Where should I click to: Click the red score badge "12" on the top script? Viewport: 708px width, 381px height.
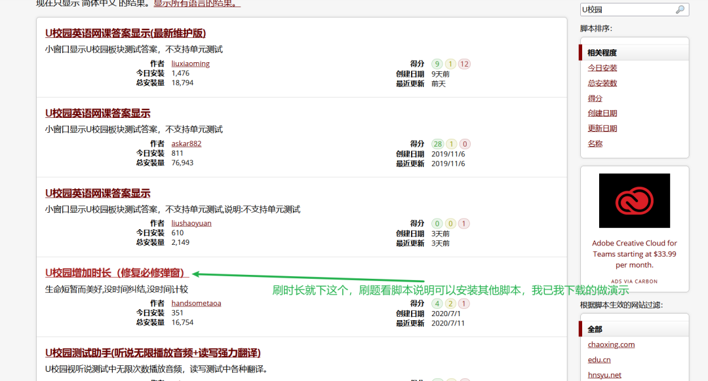click(464, 63)
